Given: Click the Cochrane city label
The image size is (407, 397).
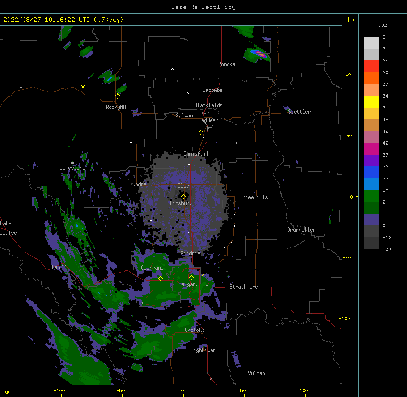Looking at the screenshot, I should click(x=152, y=268).
